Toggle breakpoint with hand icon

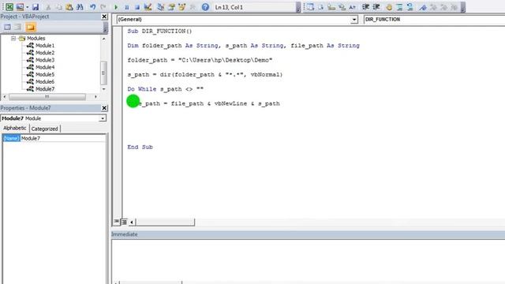(389, 7)
